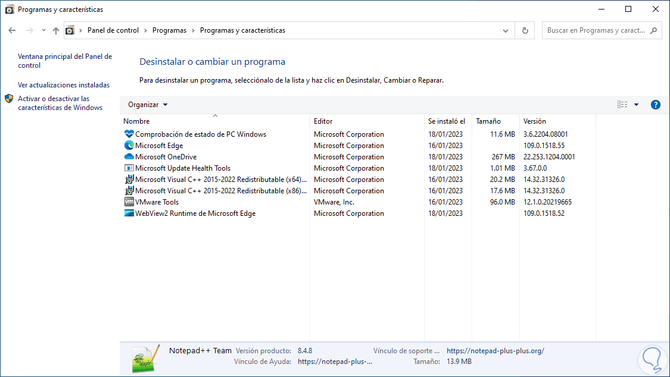Open Activar o desactivar las características de Windows
Image resolution: width=670 pixels, height=377 pixels.
point(60,103)
